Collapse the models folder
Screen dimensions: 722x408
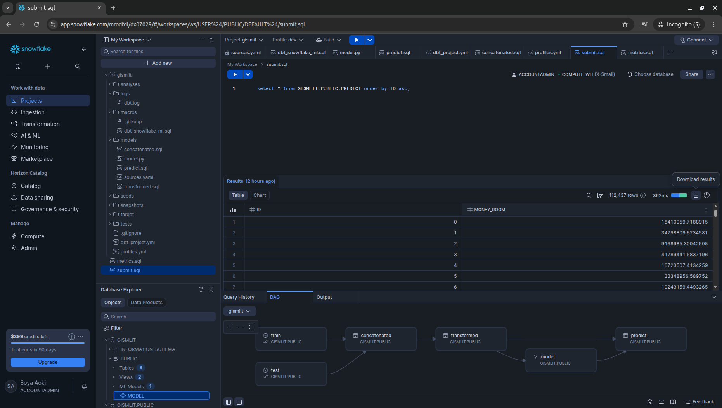pos(110,140)
